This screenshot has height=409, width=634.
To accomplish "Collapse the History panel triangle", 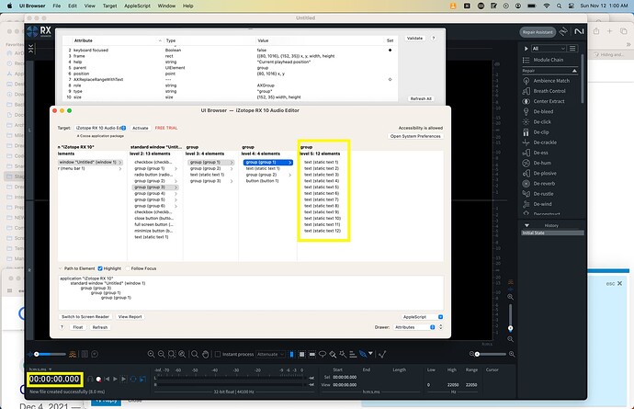I will [526, 225].
